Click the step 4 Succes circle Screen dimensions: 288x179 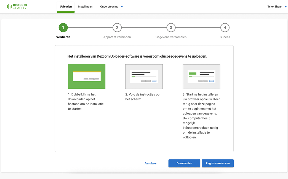[x=225, y=28]
